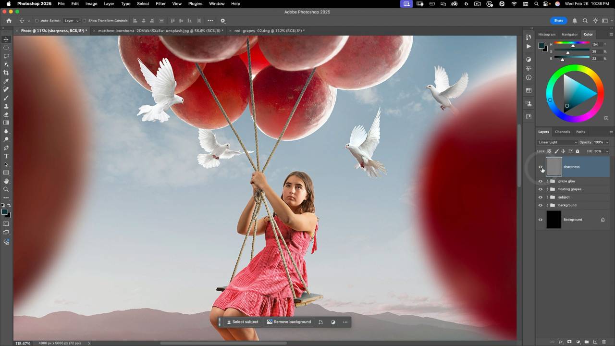This screenshot has height=346, width=615.
Task: Select the Hand tool
Action: click(x=6, y=181)
